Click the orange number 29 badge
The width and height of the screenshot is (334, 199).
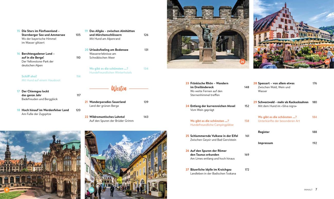click(x=327, y=62)
